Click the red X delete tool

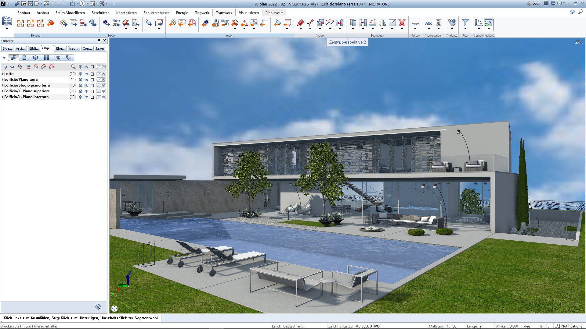[x=402, y=23]
